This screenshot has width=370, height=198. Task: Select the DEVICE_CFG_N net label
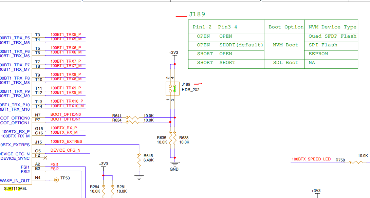(x=66, y=150)
